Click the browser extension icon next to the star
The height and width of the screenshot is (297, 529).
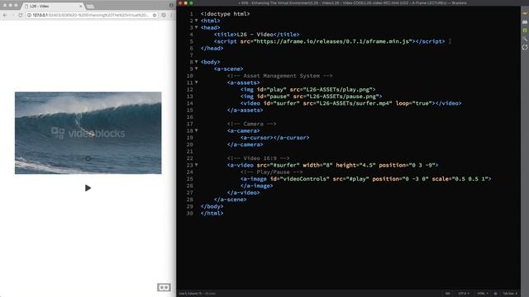(164, 15)
